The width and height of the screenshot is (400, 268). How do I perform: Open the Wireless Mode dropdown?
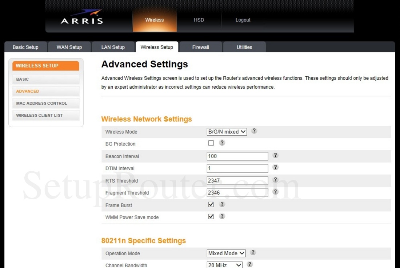tap(227, 131)
